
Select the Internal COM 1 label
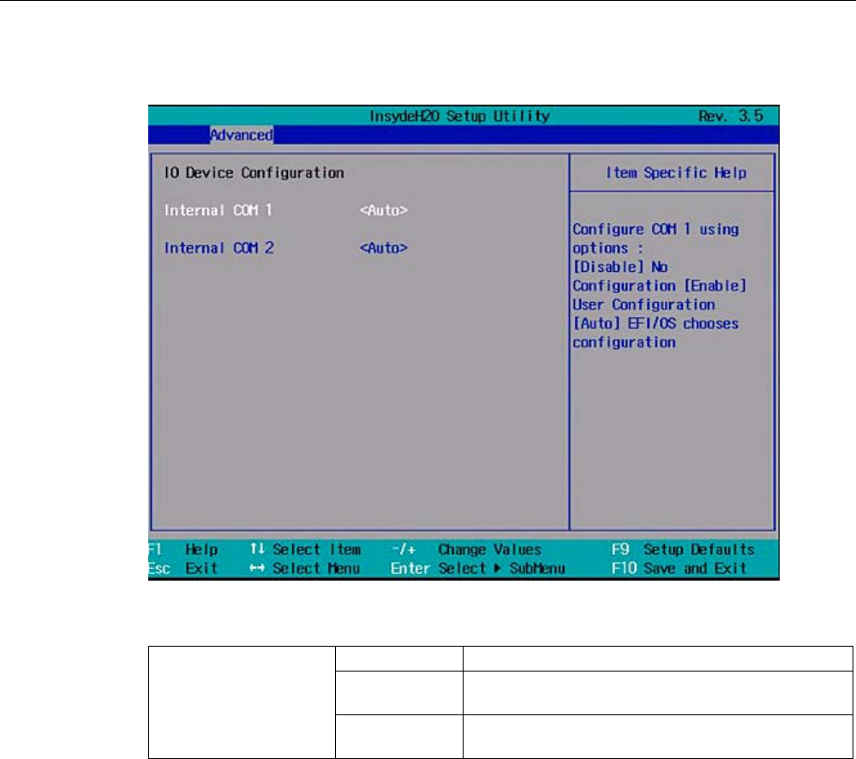tap(218, 210)
